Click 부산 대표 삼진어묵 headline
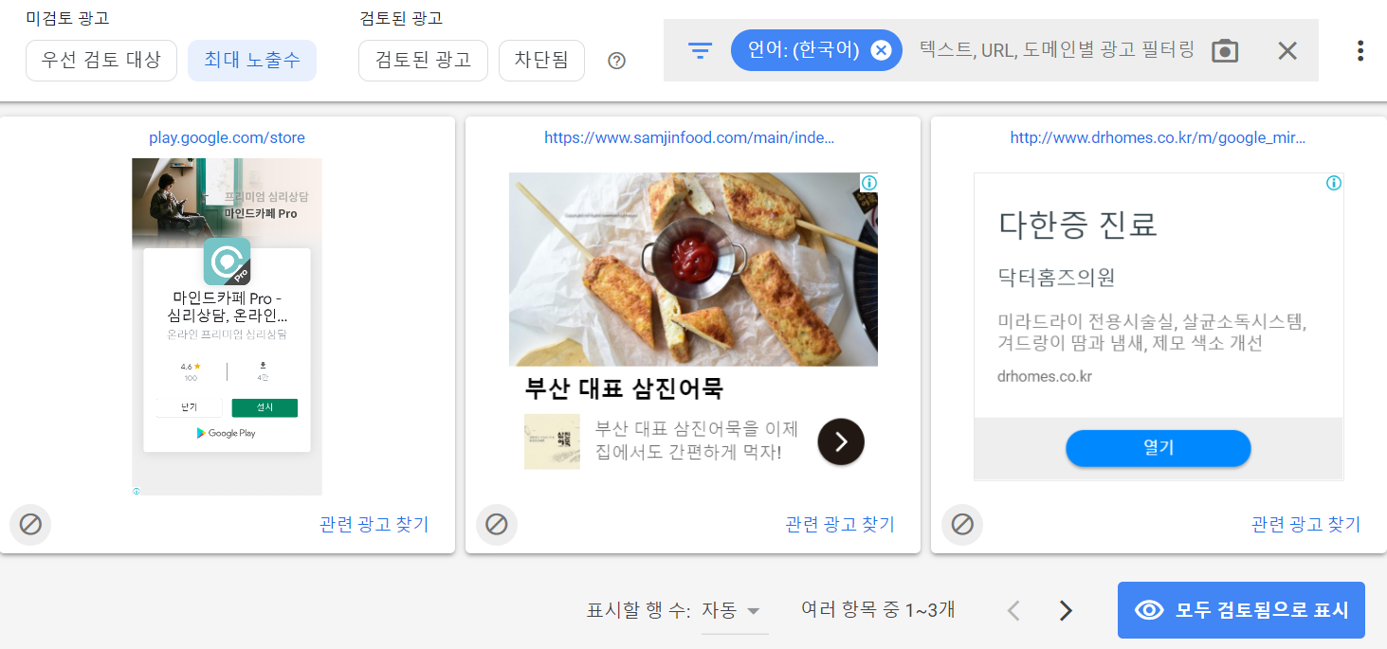Screen dimensions: 1387x649 (x=624, y=389)
